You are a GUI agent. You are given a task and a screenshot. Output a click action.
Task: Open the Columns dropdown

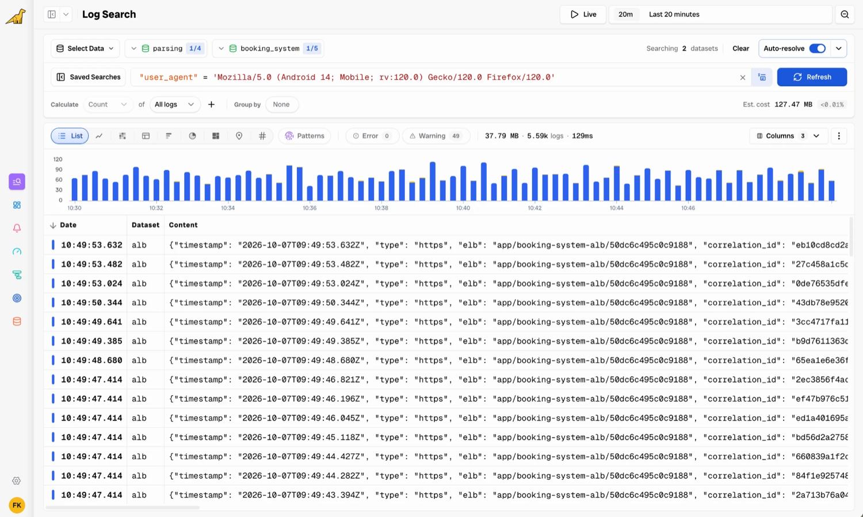788,136
